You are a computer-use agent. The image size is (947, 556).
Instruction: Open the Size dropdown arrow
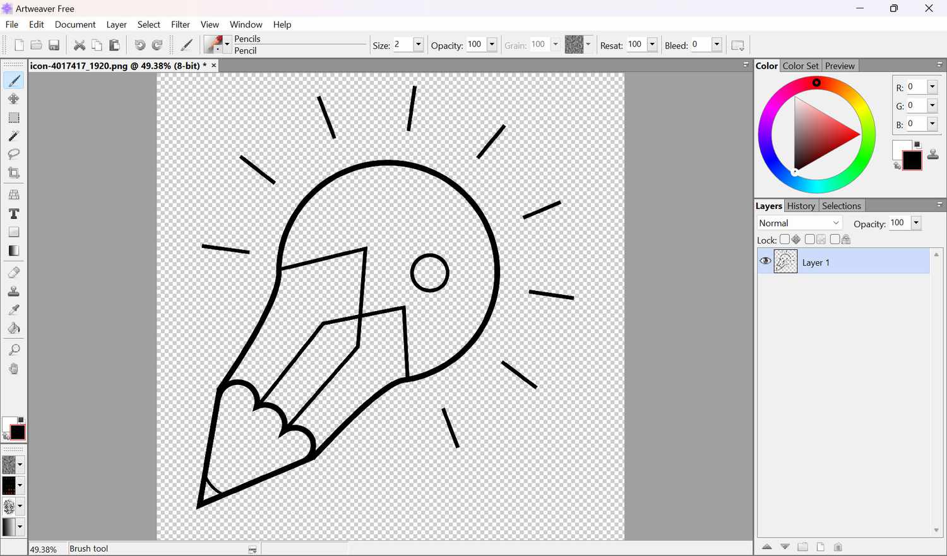coord(418,44)
